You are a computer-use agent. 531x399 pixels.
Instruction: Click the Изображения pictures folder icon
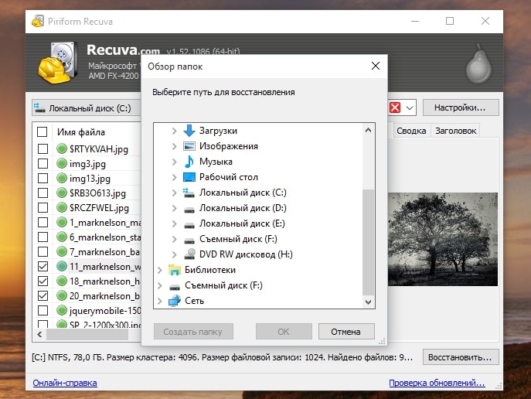189,146
